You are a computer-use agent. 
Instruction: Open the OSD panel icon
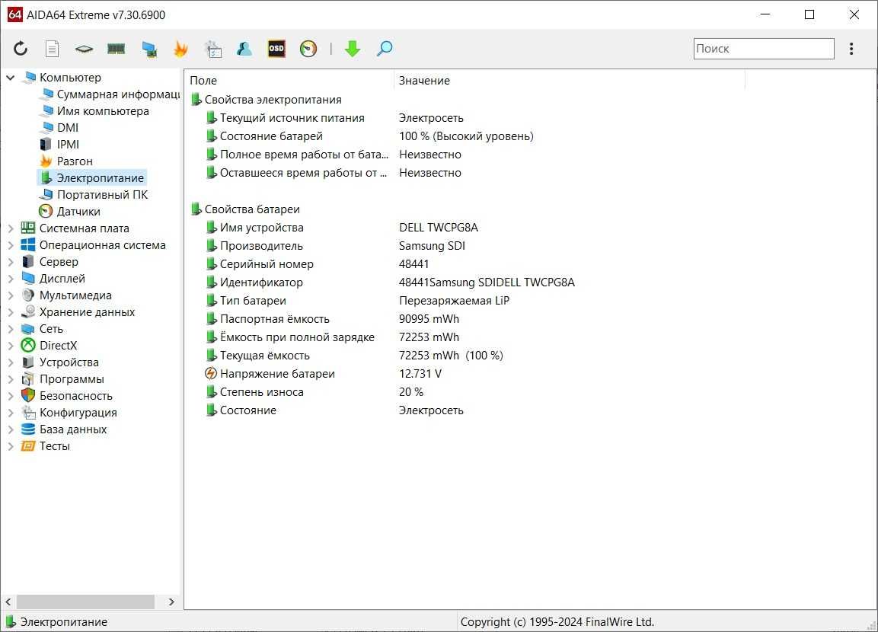coord(276,49)
